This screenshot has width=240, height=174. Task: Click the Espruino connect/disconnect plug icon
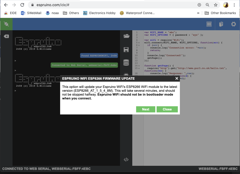point(6,24)
